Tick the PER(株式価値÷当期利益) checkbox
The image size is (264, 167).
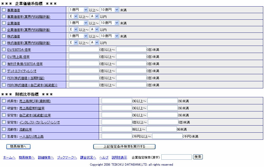4,78
